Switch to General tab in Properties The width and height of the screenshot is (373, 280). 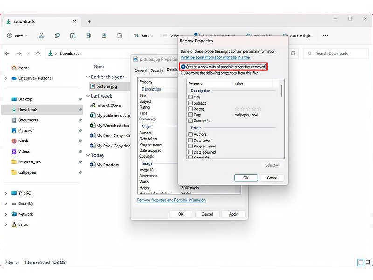pos(141,70)
